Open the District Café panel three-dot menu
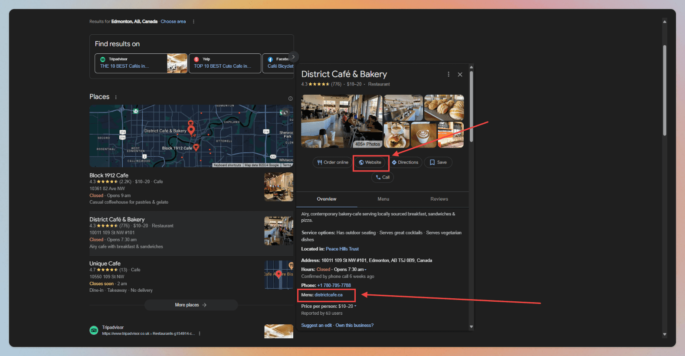Screen dimensions: 685x356 pyautogui.click(x=449, y=74)
